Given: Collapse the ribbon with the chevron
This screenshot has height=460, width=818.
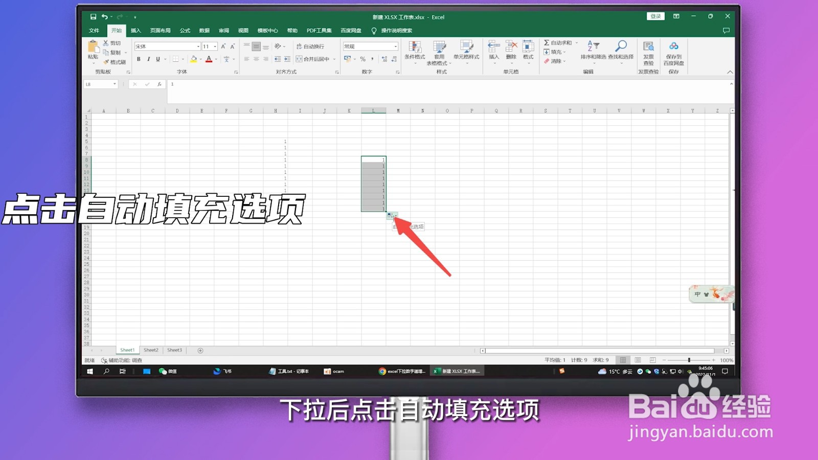Looking at the screenshot, I should tap(730, 72).
